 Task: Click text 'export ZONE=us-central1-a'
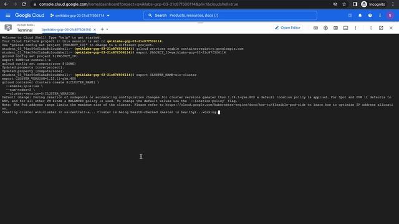point(26,60)
